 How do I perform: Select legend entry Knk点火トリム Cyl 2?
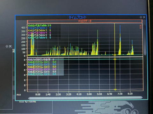42,64
